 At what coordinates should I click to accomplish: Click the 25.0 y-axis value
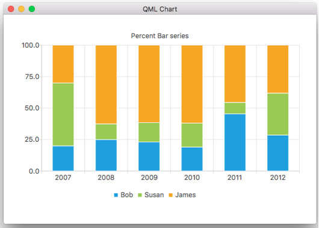coord(32,139)
